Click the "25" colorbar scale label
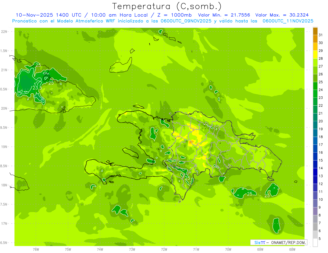Screen dimensions: 328x253 (x=321, y=82)
